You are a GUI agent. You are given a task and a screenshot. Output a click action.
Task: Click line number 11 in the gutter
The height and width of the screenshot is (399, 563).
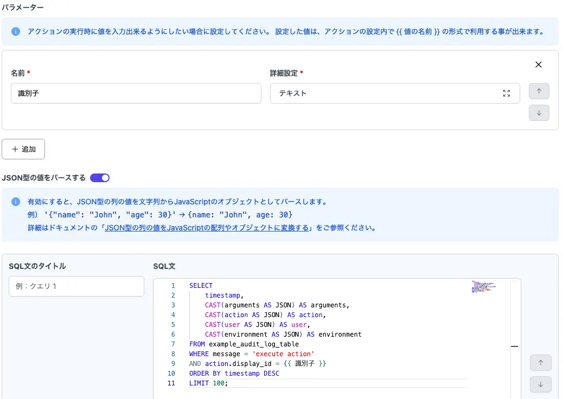pos(171,383)
